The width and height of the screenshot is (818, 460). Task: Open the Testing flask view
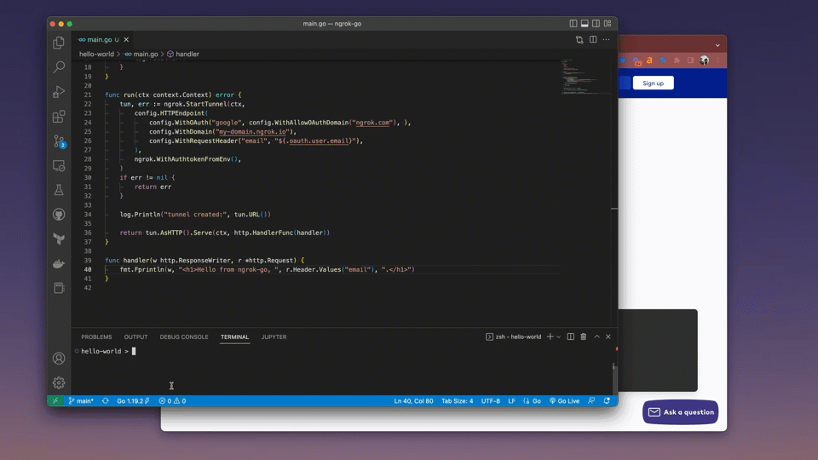[59, 190]
